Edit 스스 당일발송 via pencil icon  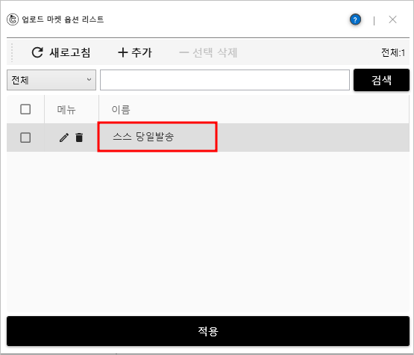(x=64, y=138)
